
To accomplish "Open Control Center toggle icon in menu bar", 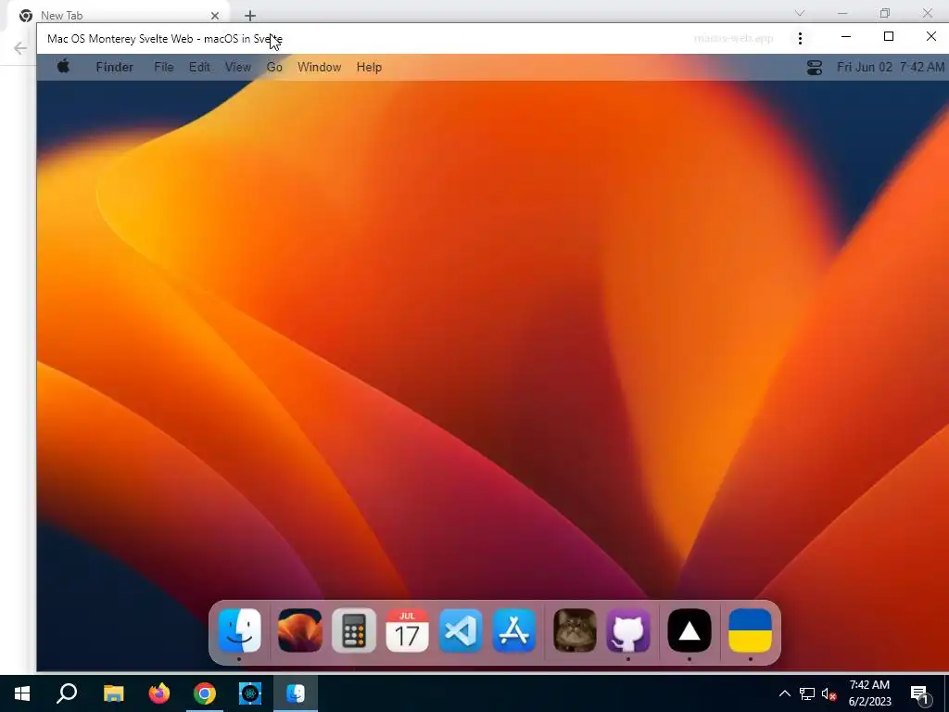I will point(815,67).
